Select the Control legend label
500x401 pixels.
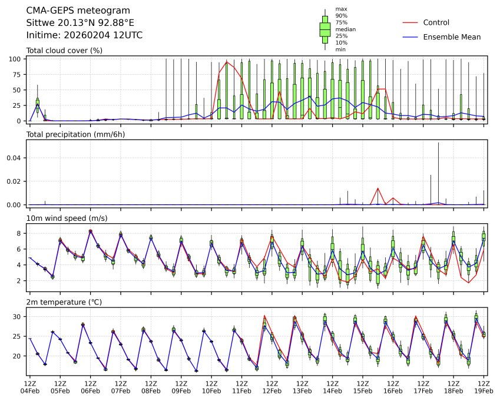click(x=436, y=23)
